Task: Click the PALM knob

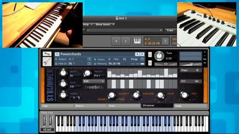Action: tap(160, 95)
